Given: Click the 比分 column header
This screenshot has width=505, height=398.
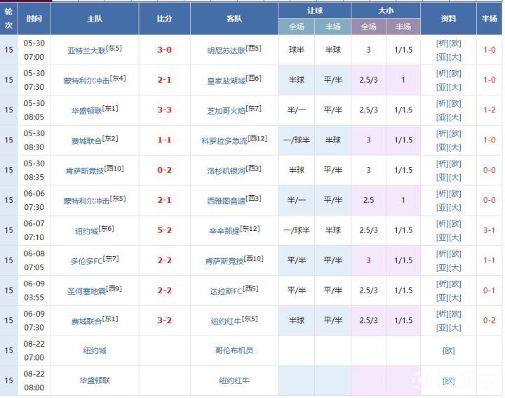Looking at the screenshot, I should click(165, 19).
